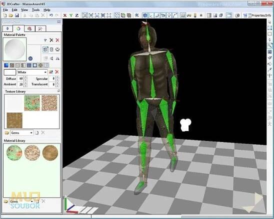Click the blue striped material type icon
Screen dimensions: 274x219
[x=29, y=65]
